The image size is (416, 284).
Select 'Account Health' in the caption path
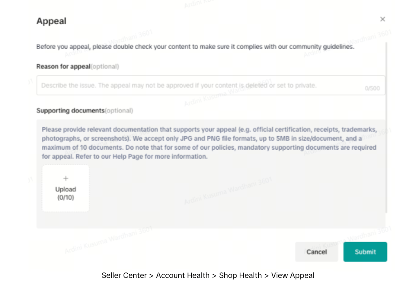tap(183, 275)
